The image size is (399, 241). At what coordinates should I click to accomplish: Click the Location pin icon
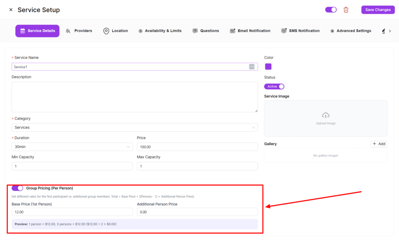coord(106,31)
